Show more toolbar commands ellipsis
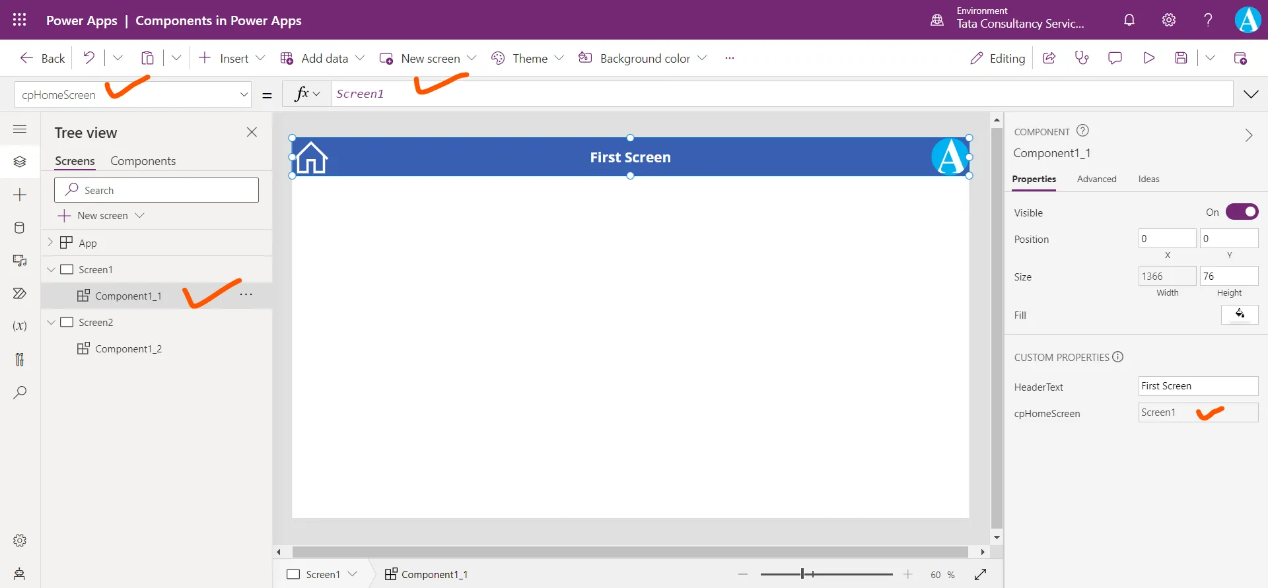 coord(729,58)
